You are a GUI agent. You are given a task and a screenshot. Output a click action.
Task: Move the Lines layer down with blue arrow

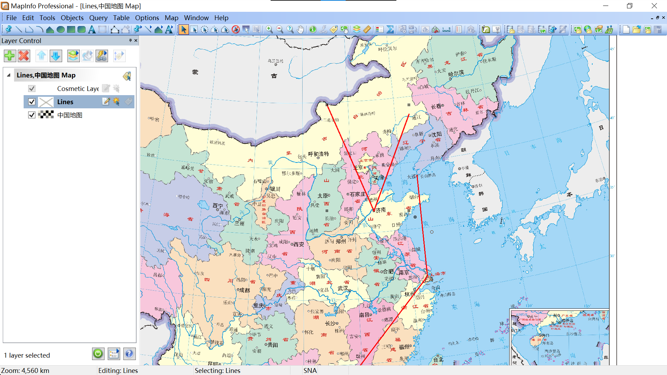coord(56,56)
